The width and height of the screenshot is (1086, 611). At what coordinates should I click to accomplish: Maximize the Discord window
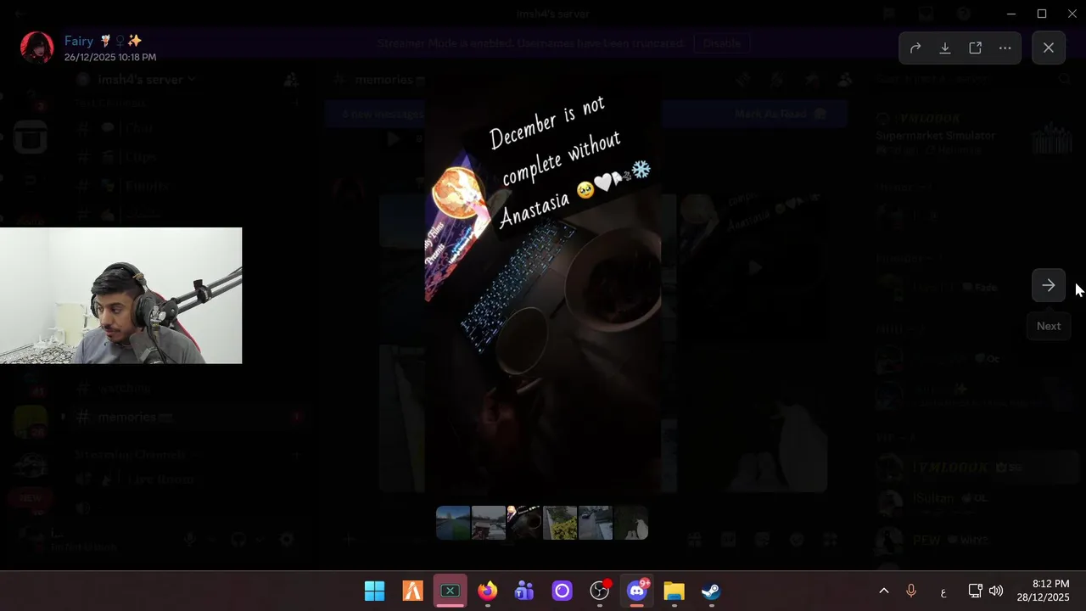click(1042, 14)
